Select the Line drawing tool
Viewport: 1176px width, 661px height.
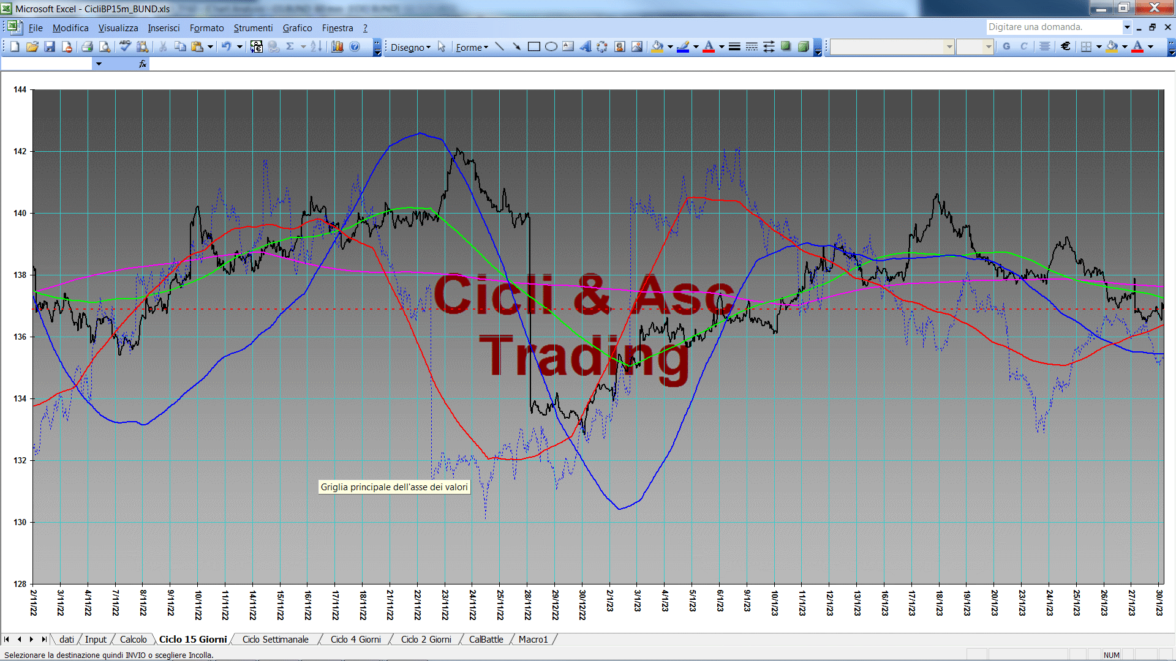pyautogui.click(x=499, y=47)
